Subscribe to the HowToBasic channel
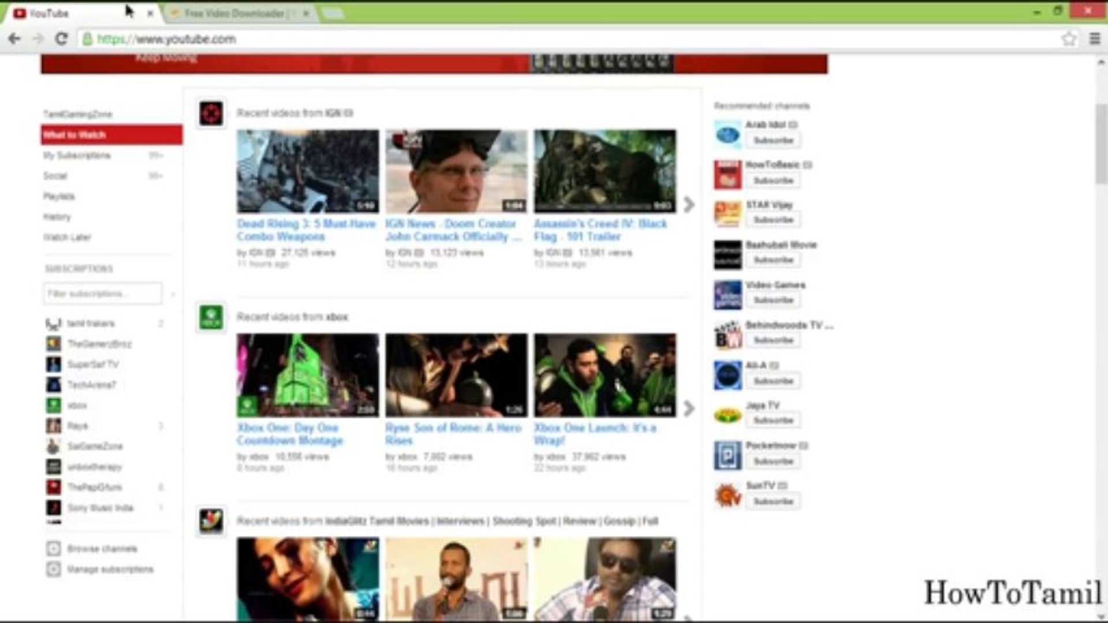 coord(773,181)
